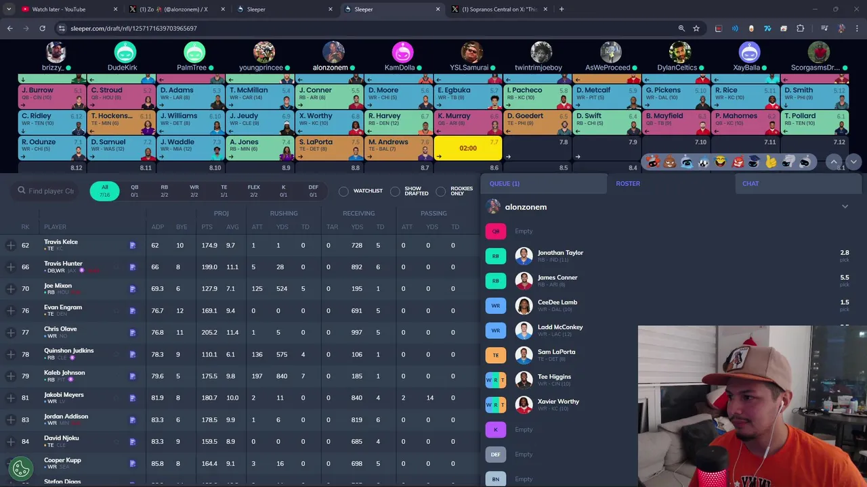Add Travis Kelce to queue with plus icon
867x487 pixels.
[11, 246]
